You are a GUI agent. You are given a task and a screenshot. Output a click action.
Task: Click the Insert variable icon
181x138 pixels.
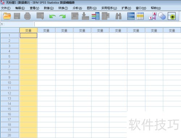(x=140, y=16)
